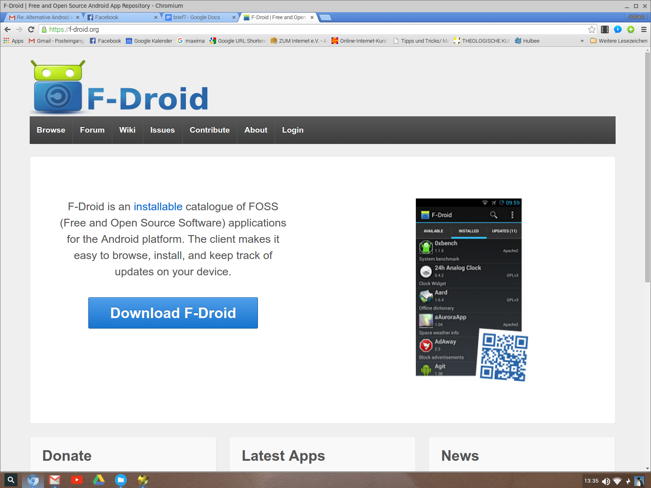This screenshot has width=651, height=488.
Task: Click the forward navigation arrow
Action: 19,29
